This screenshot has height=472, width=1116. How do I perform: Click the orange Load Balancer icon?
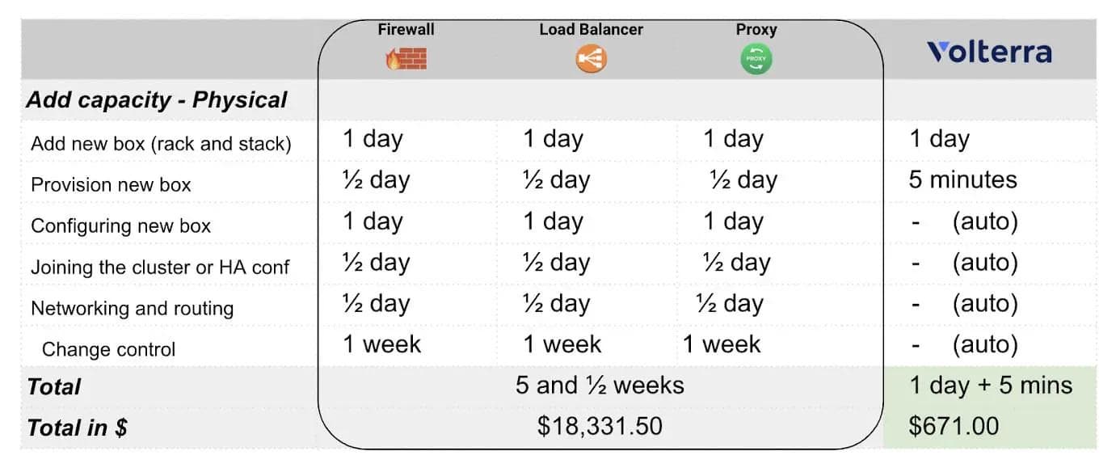point(592,58)
